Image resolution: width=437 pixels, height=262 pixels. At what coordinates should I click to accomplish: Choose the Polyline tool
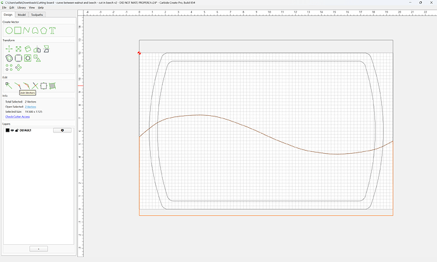click(x=27, y=30)
